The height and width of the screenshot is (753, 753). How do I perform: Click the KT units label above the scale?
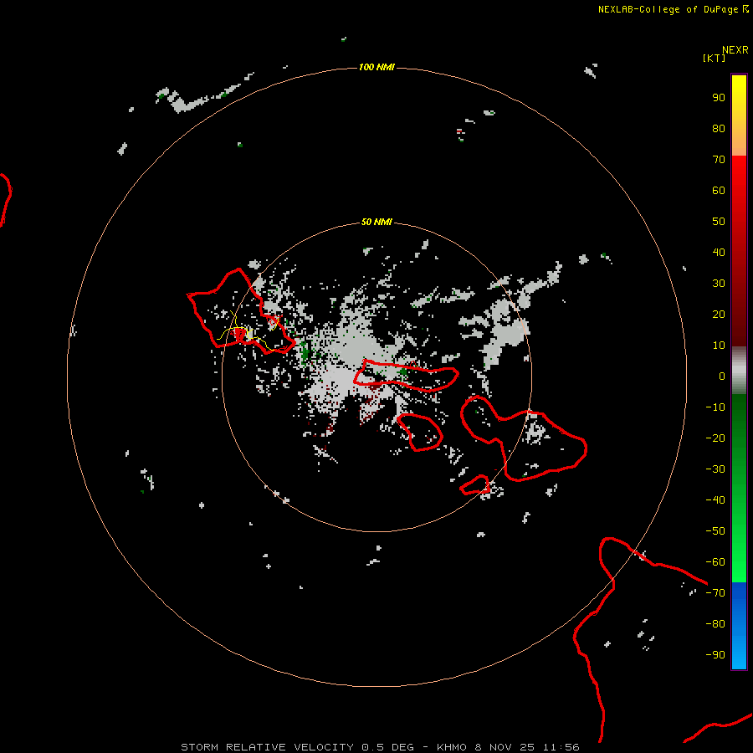715,58
